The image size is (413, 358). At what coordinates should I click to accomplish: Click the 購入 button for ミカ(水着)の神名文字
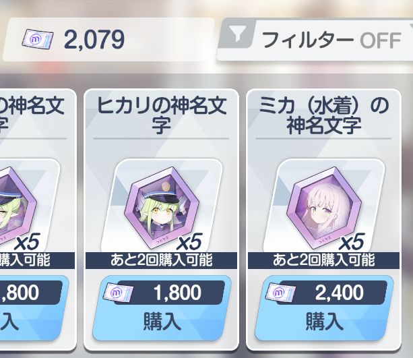click(x=324, y=308)
